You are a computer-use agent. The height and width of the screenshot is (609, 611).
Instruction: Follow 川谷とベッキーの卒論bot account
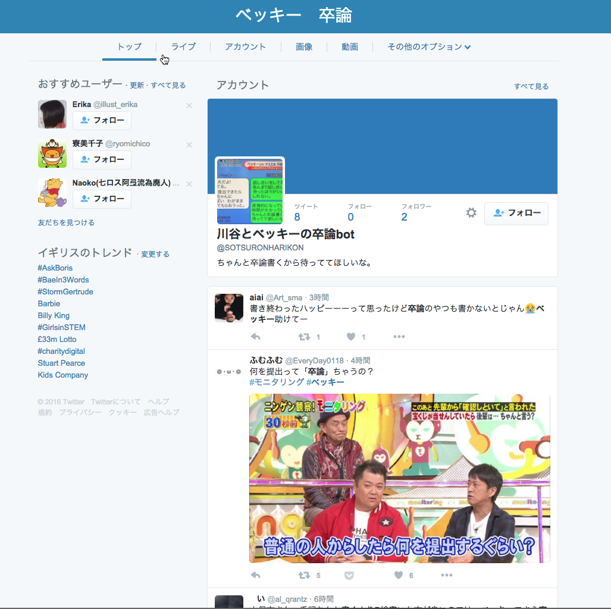click(516, 213)
